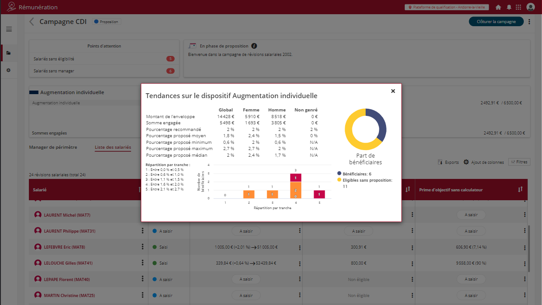Viewport: 542px width, 305px height.
Task: Click avatar icon of LEFEBVRE Eric
Action: click(x=38, y=247)
